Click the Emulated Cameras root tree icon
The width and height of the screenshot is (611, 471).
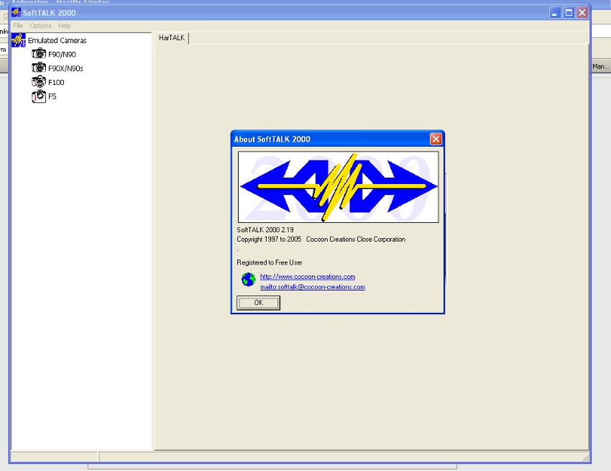18,40
